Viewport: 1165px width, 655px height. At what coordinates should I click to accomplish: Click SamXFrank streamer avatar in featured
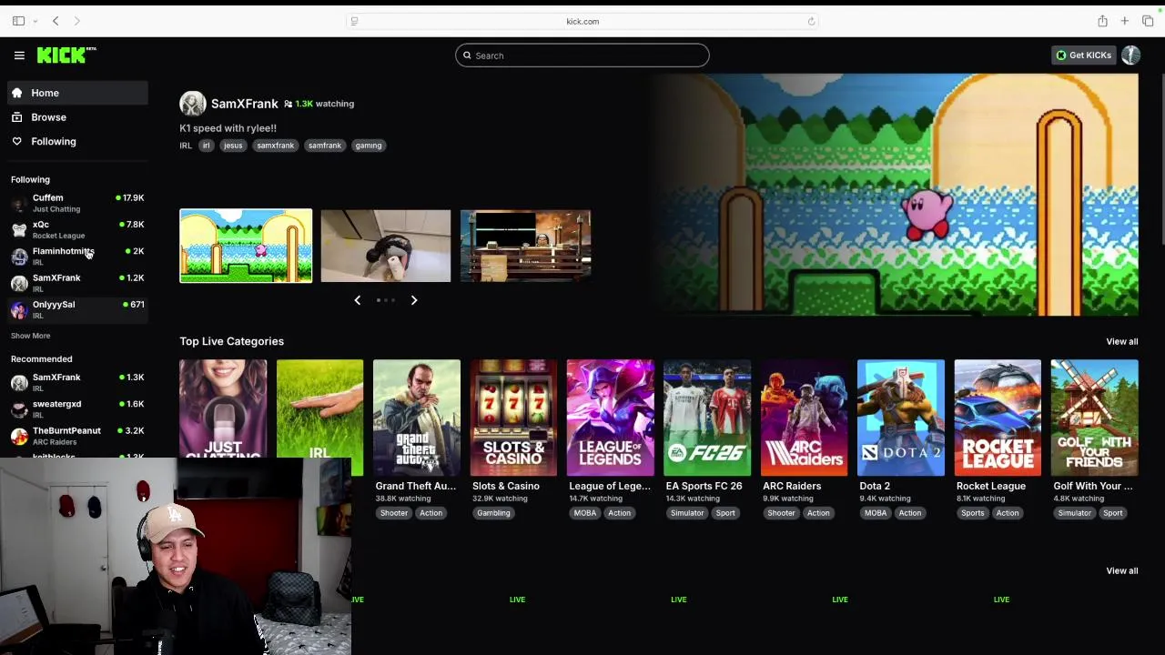[x=192, y=104]
